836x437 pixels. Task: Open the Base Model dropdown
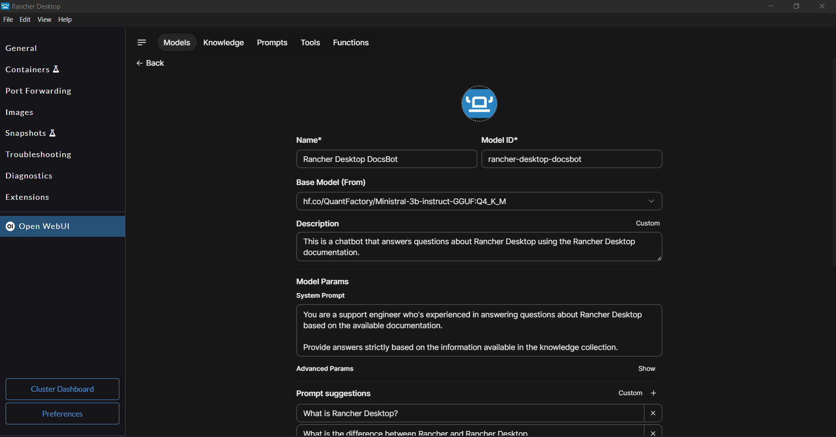(479, 201)
